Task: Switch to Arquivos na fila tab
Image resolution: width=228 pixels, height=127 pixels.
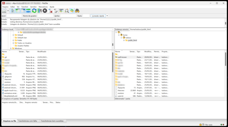Action: [x=10, y=121]
